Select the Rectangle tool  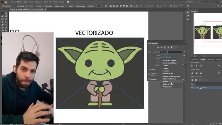[2, 19]
